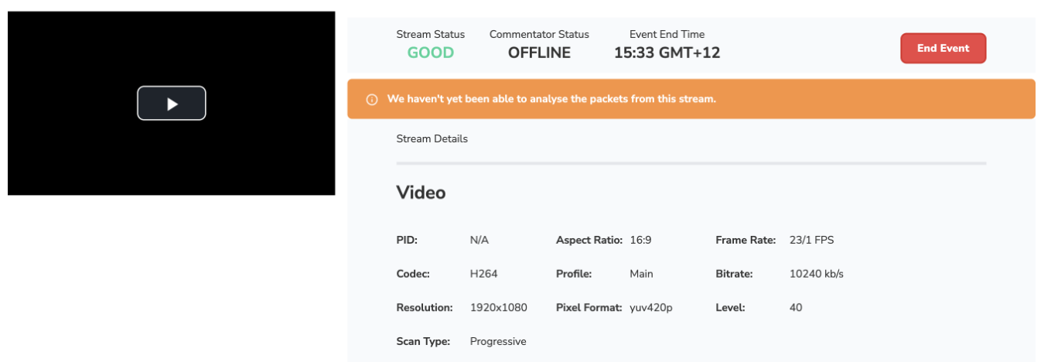Click the info icon in the orange banner
The image size is (1044, 362).
[x=371, y=100]
